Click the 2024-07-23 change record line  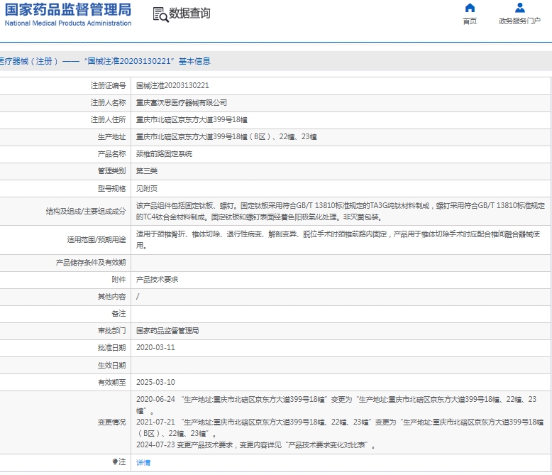click(x=256, y=445)
